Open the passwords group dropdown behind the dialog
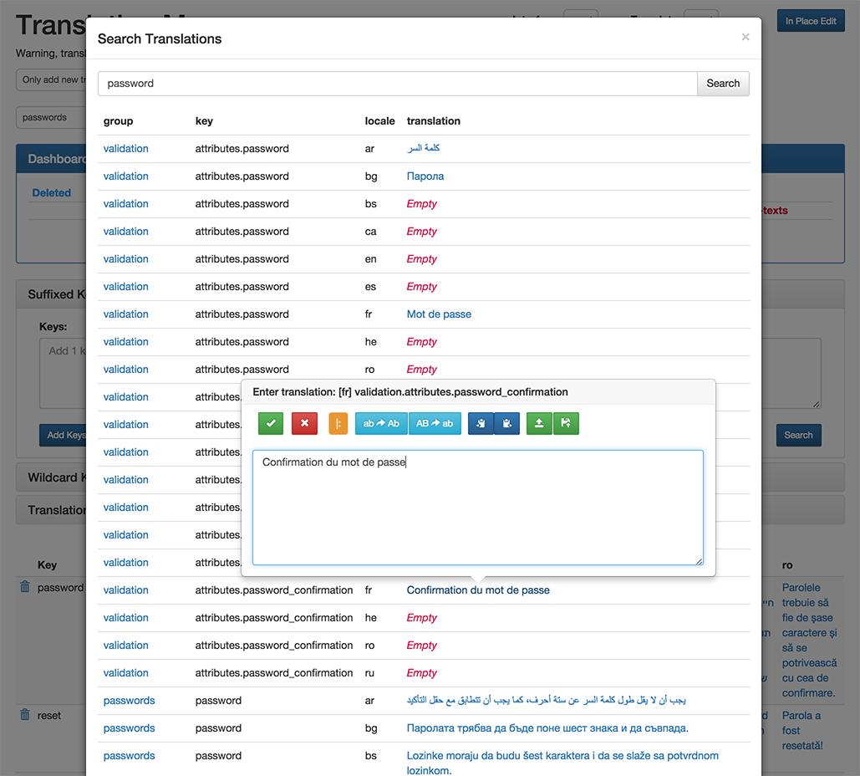 coord(51,117)
